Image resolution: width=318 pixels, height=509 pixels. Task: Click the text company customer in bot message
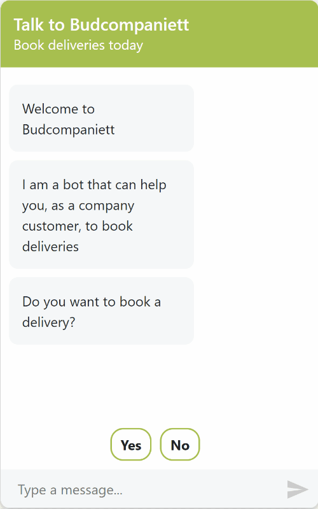78,216
